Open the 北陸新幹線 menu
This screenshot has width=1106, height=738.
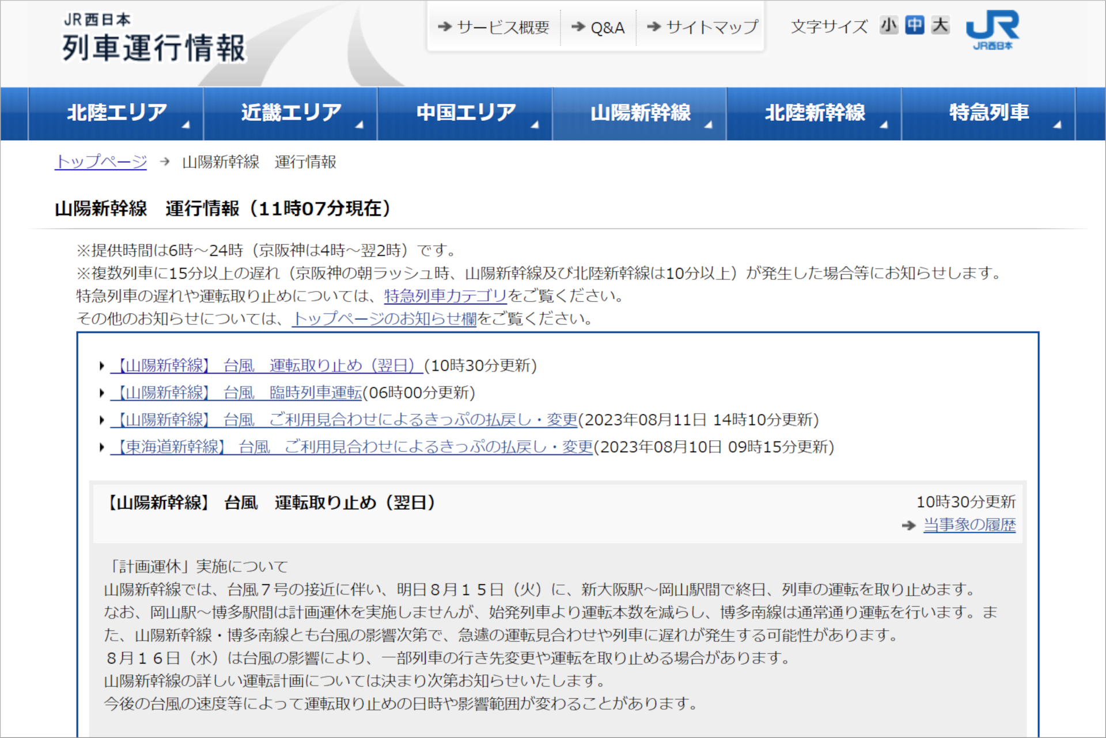pyautogui.click(x=815, y=113)
